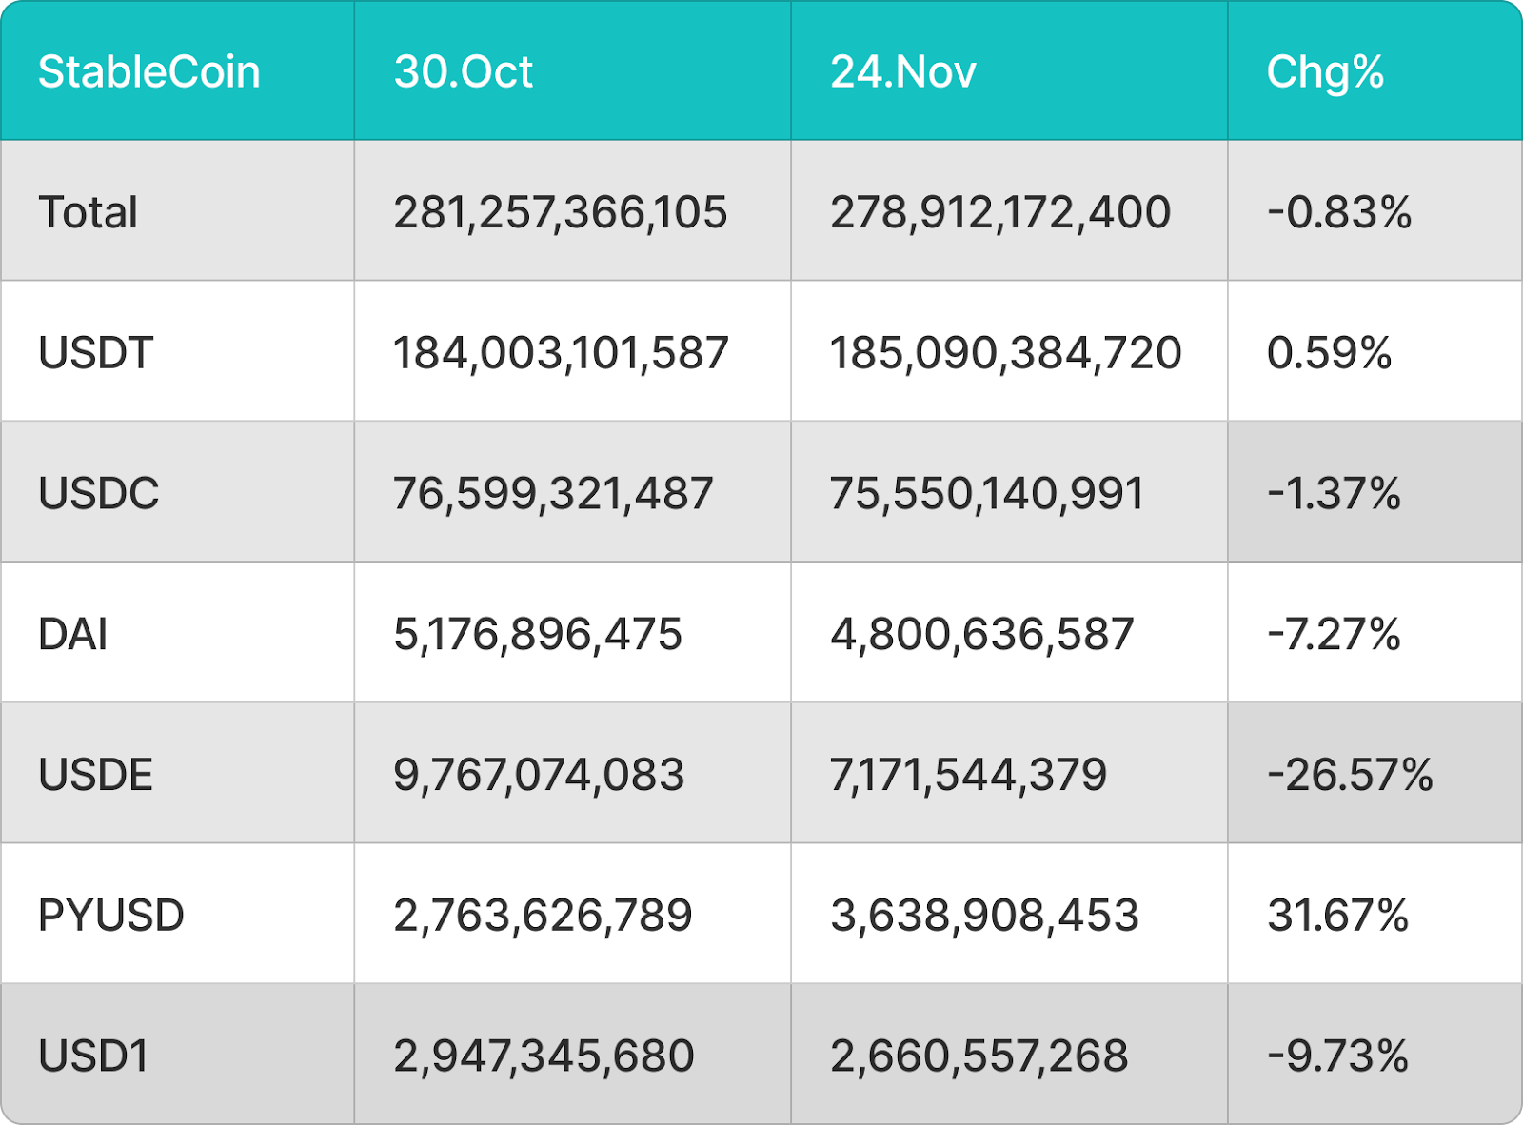Click the StableCoin column header
This screenshot has width=1523, height=1125.
point(148,72)
